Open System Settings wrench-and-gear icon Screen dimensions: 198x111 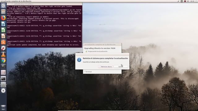click(x=3, y=48)
